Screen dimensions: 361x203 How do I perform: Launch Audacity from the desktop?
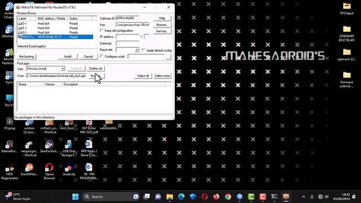tap(69, 170)
